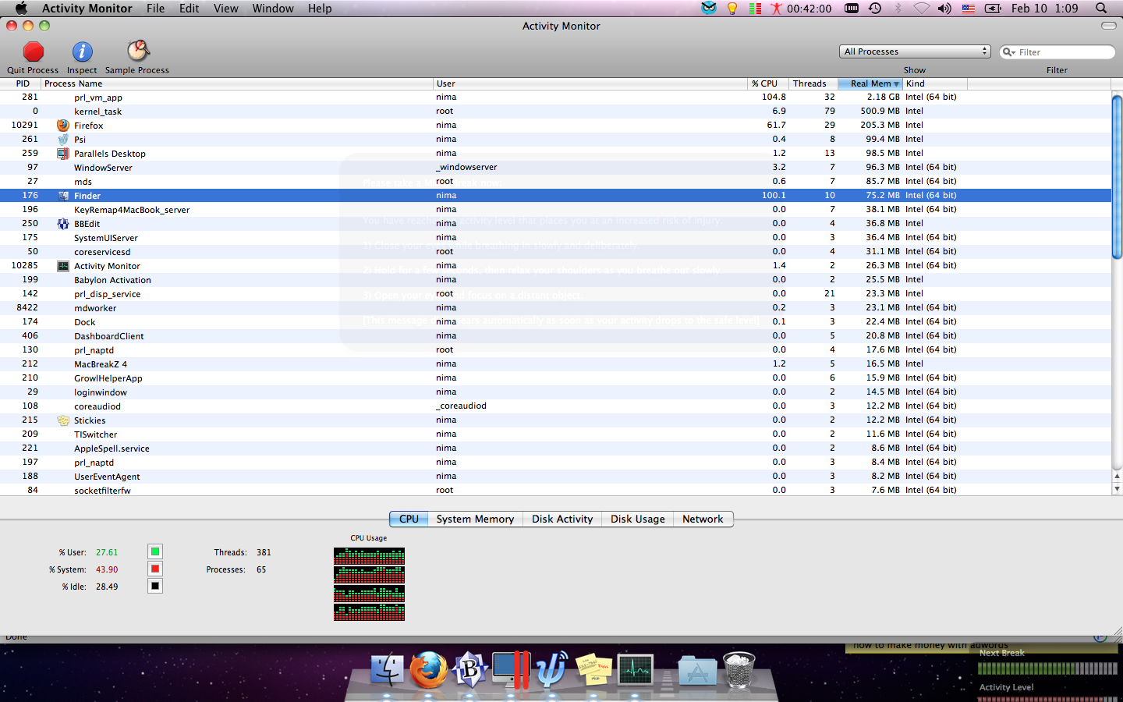Select the coreservicesd process row

pyautogui.click(x=555, y=252)
